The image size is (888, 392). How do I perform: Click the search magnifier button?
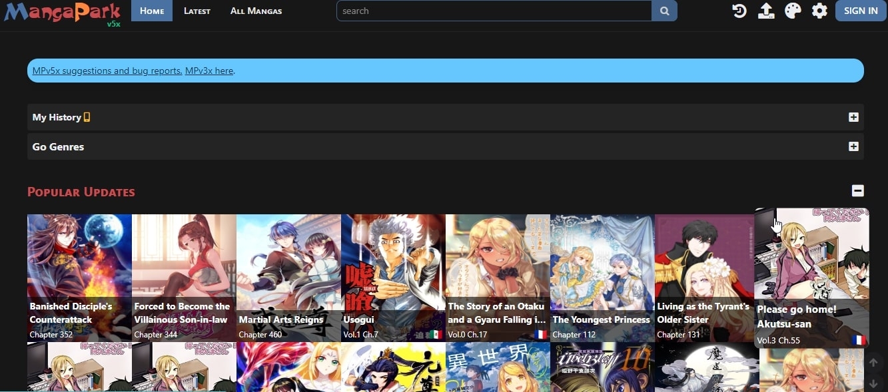[664, 11]
